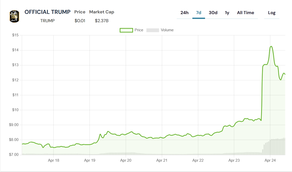
Task: Click the $9.00 y-axis label
Action: click(14, 125)
